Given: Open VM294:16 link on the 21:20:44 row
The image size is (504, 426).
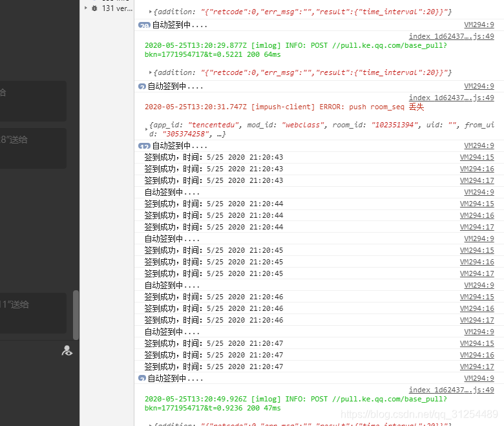Looking at the screenshot, I should click(477, 215).
